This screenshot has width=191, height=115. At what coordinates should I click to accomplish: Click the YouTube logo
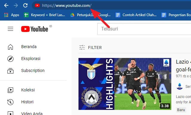click(x=35, y=29)
